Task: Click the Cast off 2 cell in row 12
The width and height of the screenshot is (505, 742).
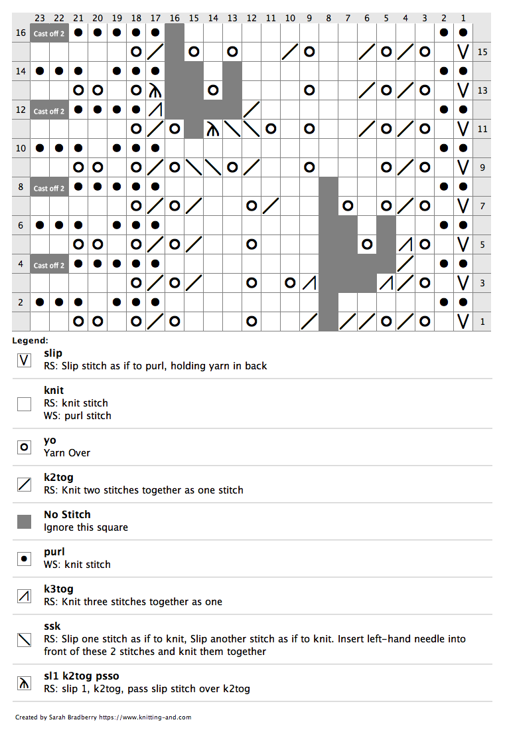Action: [49, 110]
